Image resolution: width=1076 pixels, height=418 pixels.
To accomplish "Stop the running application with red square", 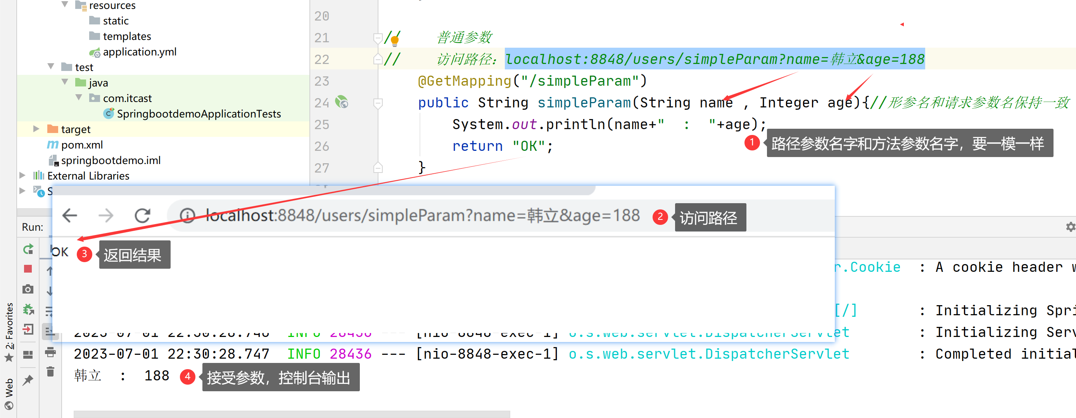I will pos(28,269).
